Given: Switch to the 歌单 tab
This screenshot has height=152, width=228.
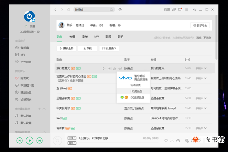Looking at the screenshot, I should tap(85, 37).
